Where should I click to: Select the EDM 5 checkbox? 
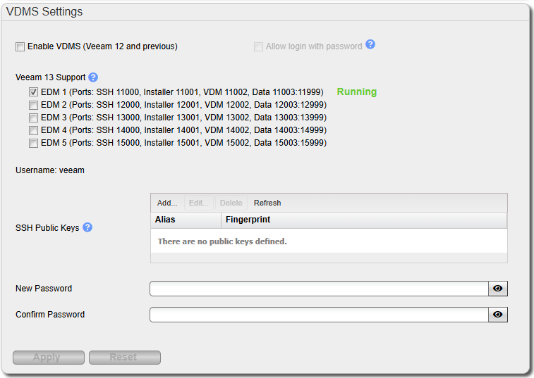pyautogui.click(x=33, y=143)
